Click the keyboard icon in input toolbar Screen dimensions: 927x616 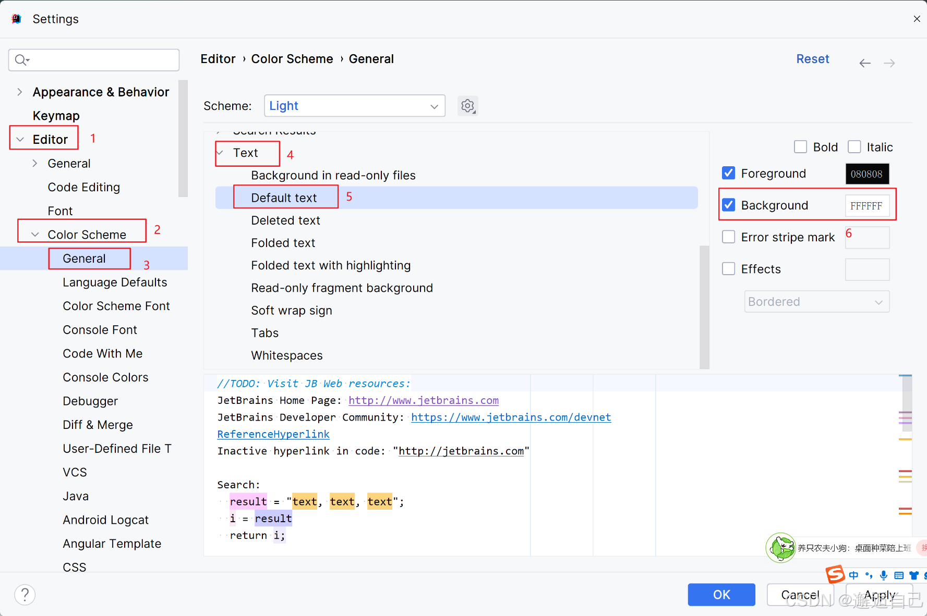[x=899, y=575]
